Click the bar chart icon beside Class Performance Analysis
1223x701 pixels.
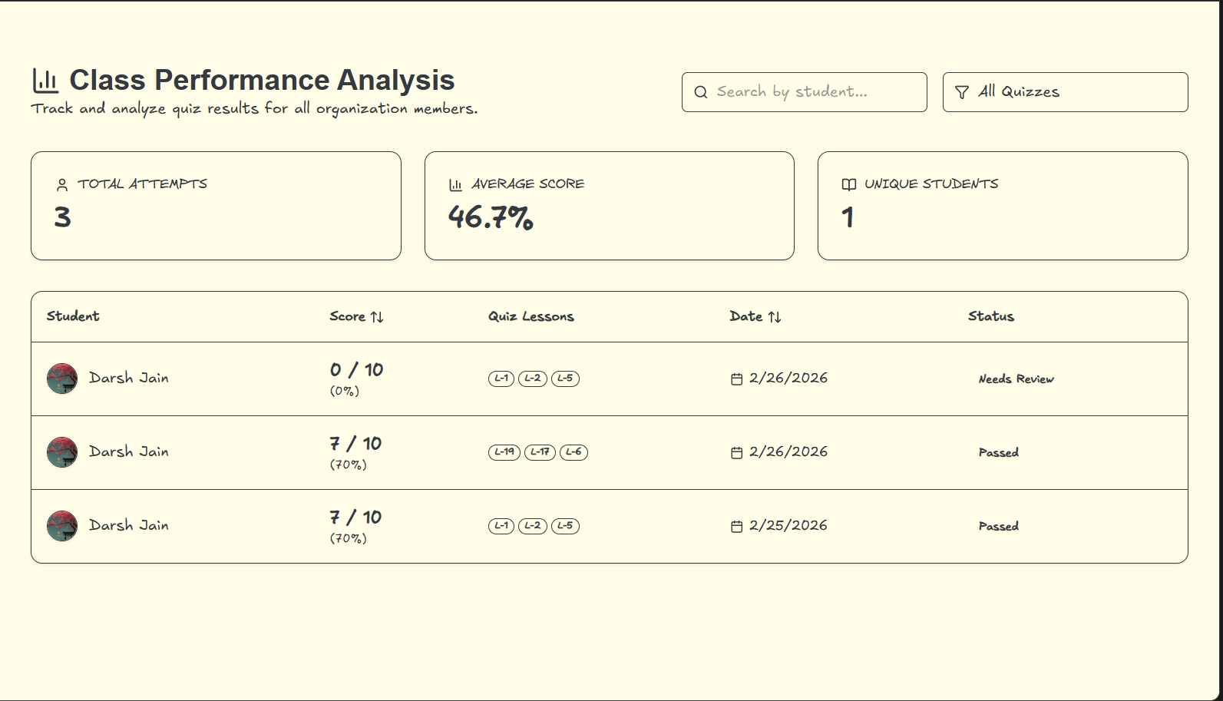tap(45, 79)
